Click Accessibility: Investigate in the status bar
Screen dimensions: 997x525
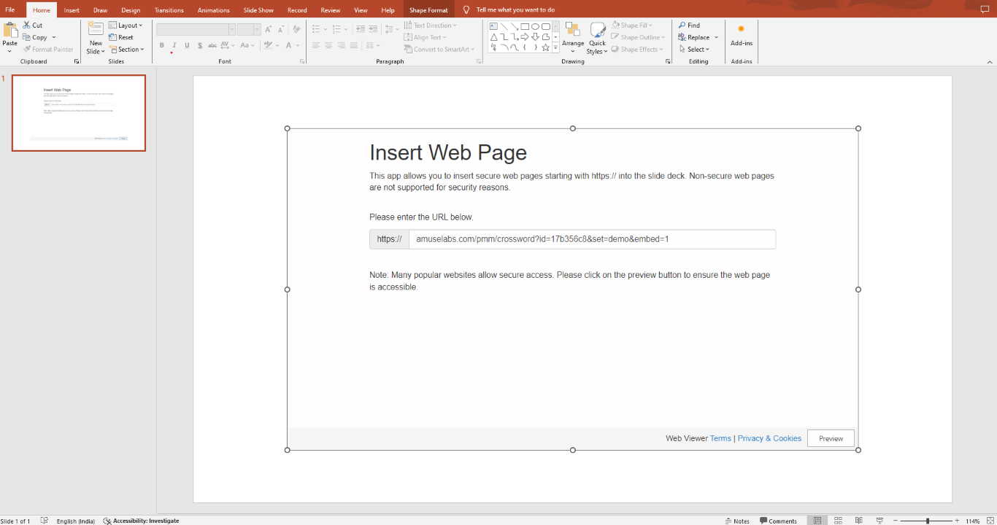[x=141, y=521]
